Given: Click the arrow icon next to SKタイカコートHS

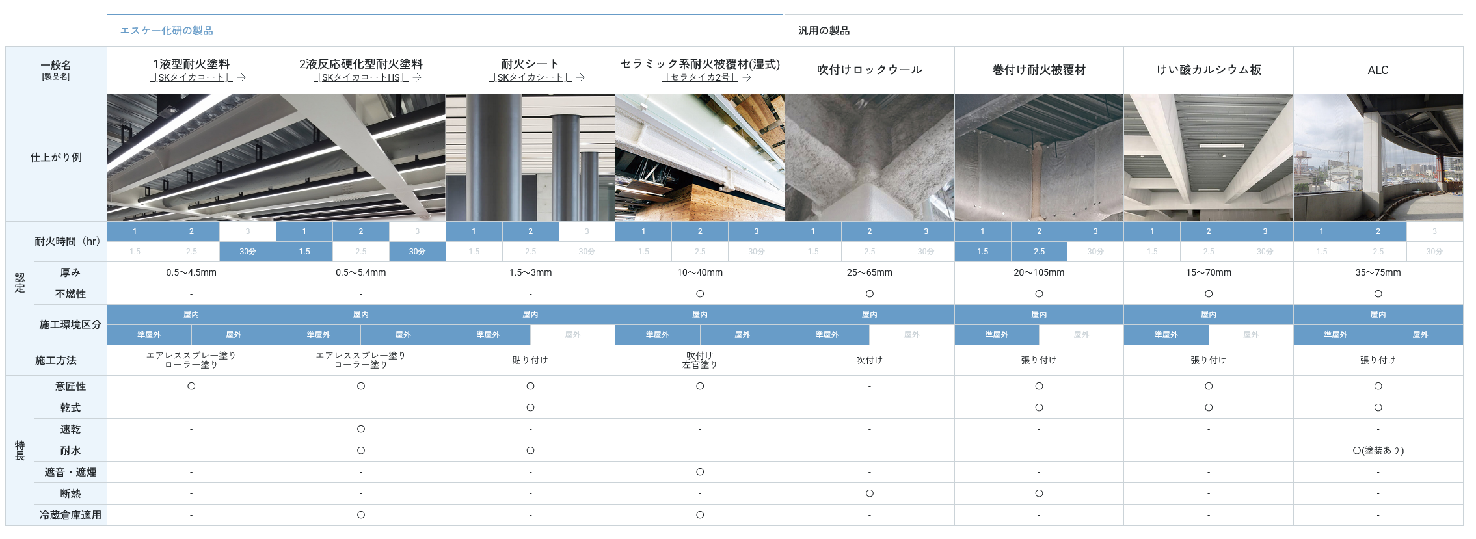Looking at the screenshot, I should coord(418,77).
